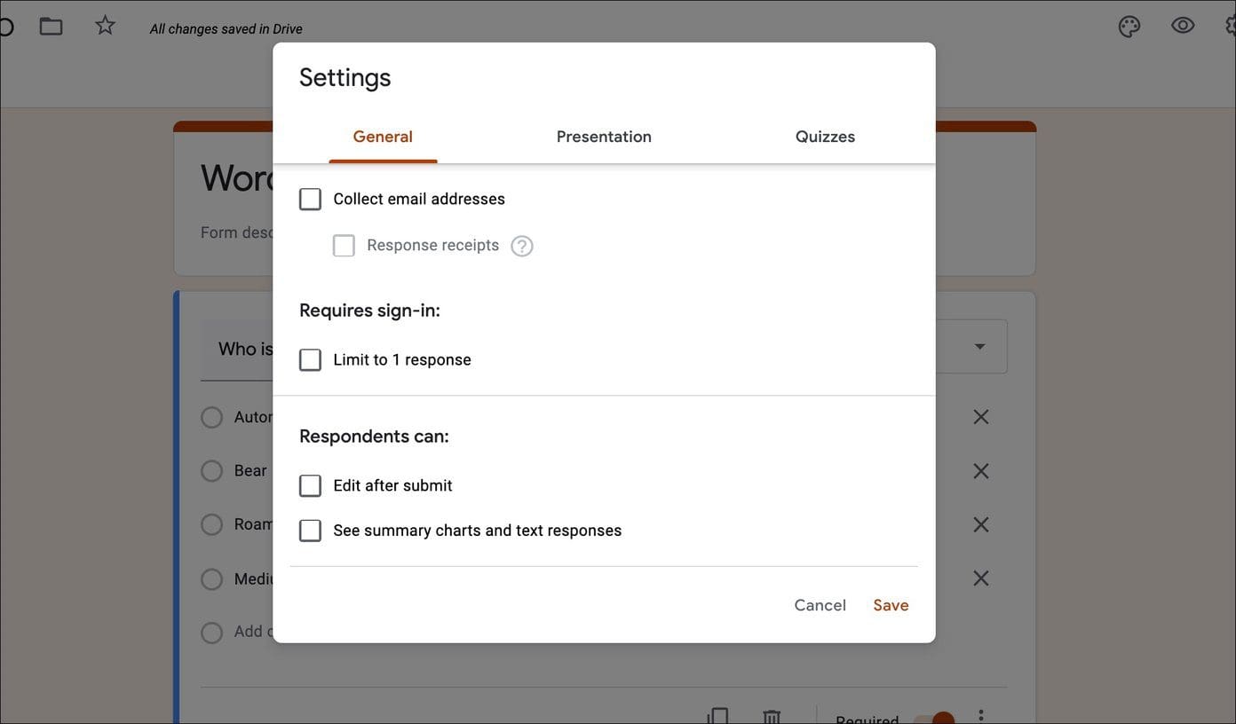
Task: Open the move to folder icon
Action: 51,27
